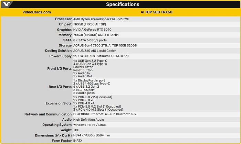Select the Dimensions row label
This screenshot has width=241, height=144.
(53, 135)
